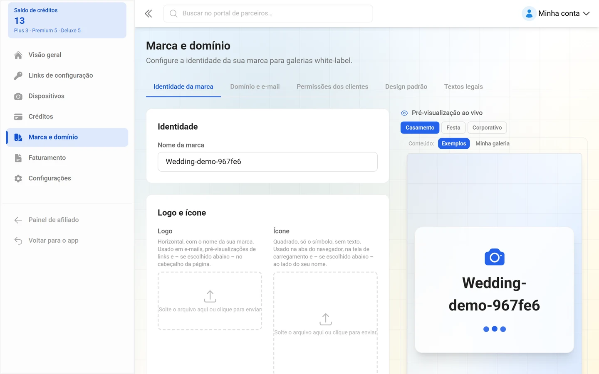Click the Dispositivos label in the sidebar

[x=46, y=96]
